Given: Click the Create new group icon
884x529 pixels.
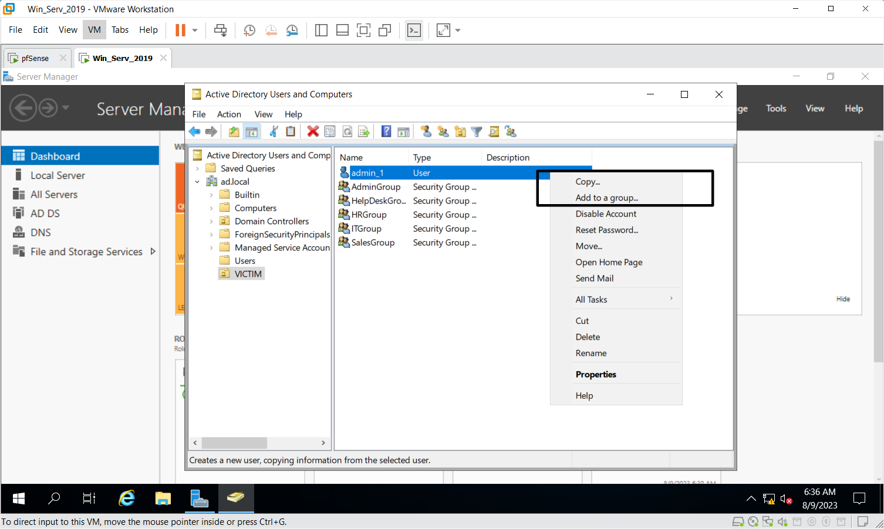Looking at the screenshot, I should click(443, 131).
